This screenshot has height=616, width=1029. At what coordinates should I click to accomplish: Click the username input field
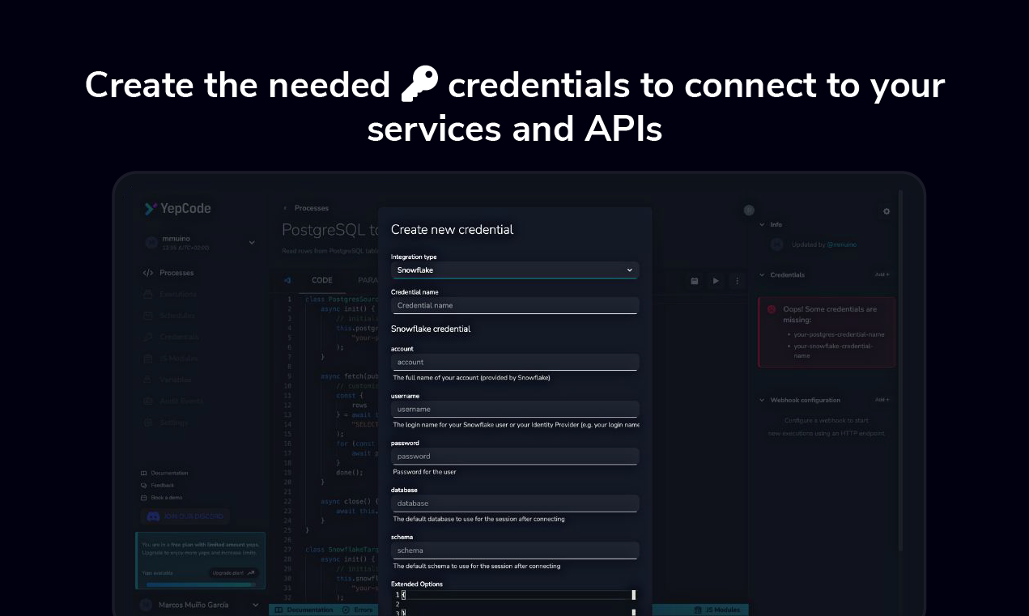click(x=515, y=409)
